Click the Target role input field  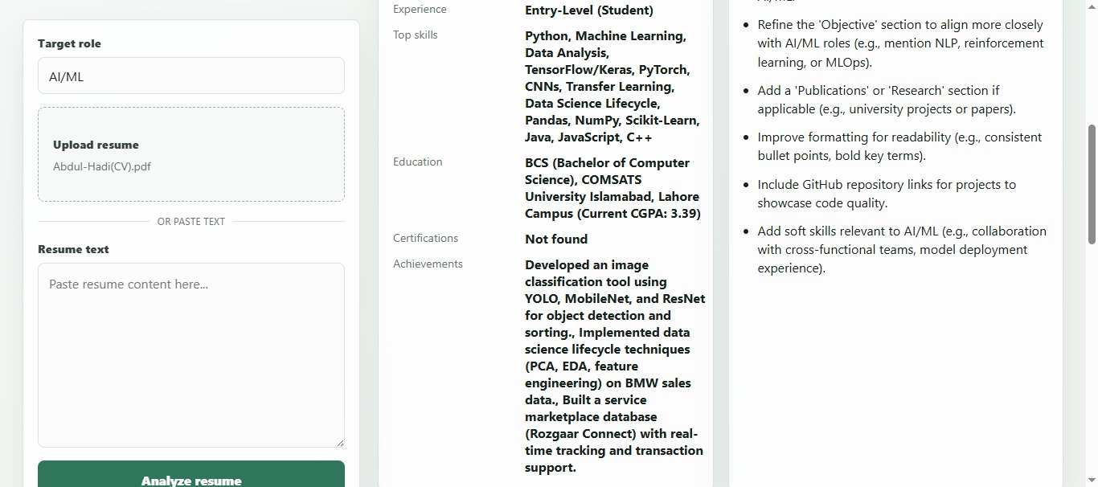pyautogui.click(x=191, y=76)
